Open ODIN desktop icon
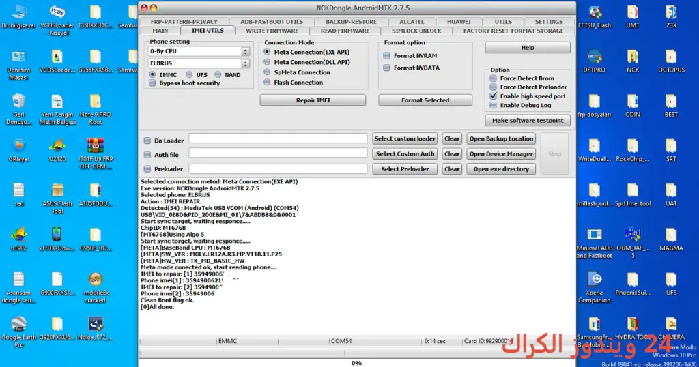This screenshot has width=699, height=367. coord(633,106)
